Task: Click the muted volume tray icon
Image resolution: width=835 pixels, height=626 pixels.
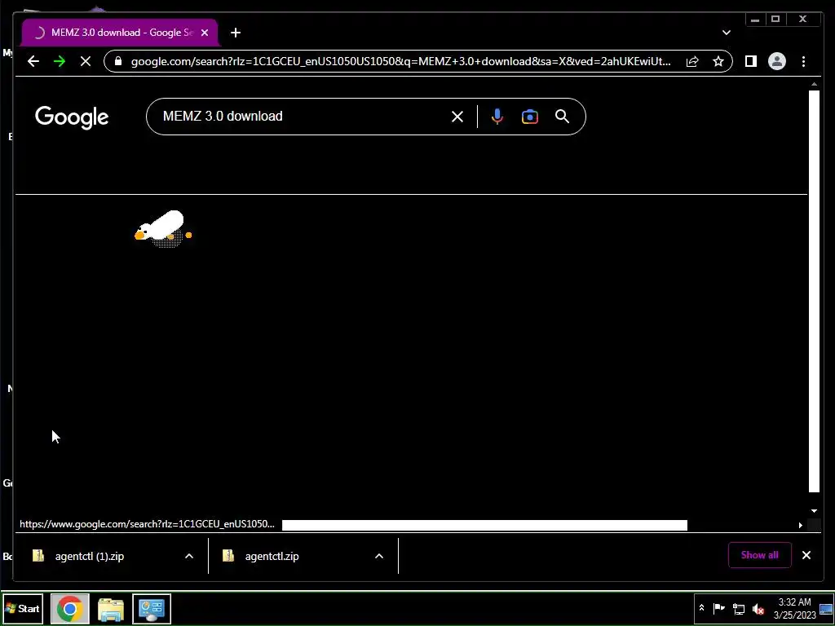Action: 758,608
